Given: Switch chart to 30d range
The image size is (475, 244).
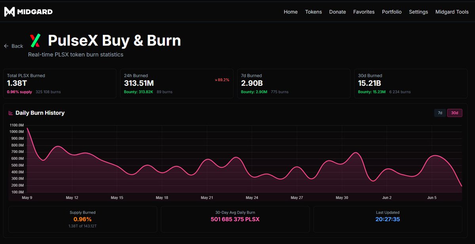Looking at the screenshot, I should click(455, 113).
